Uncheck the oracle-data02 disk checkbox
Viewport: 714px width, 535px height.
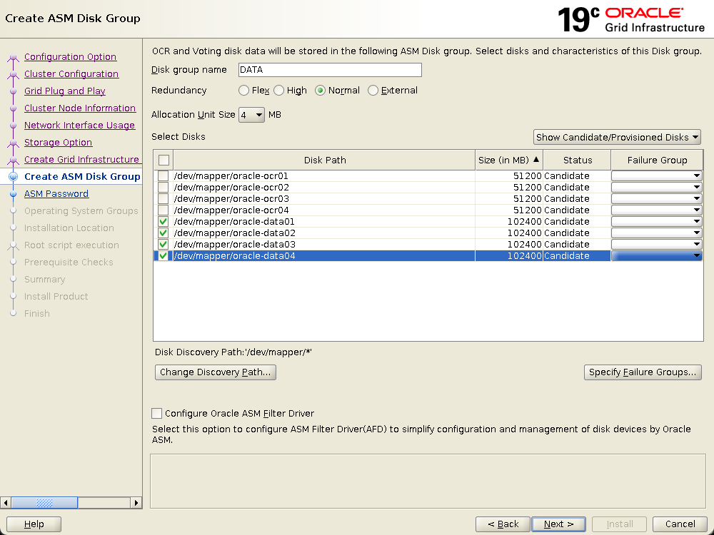[x=164, y=233]
